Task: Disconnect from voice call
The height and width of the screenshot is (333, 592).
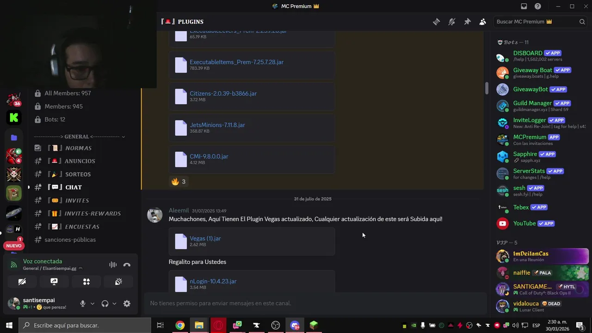Action: click(127, 265)
